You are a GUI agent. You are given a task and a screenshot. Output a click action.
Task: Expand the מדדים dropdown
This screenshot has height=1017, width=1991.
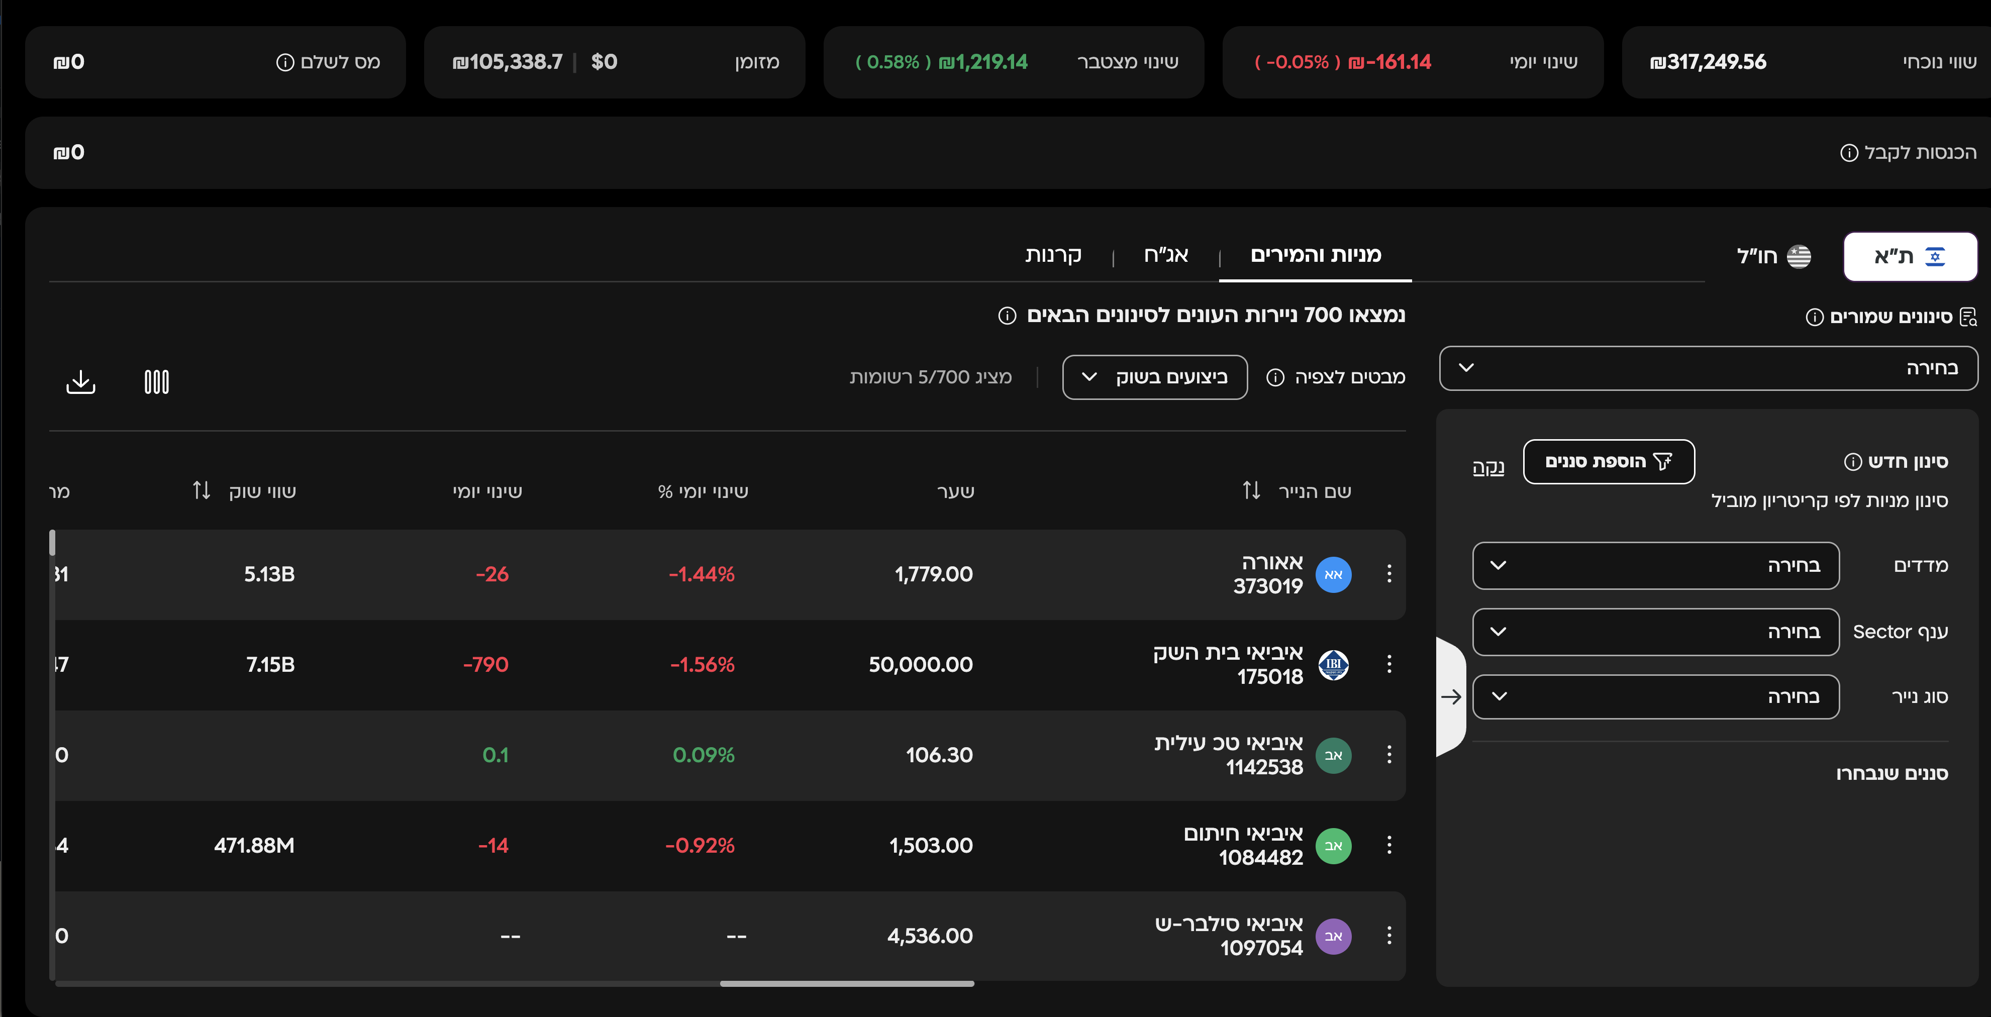[x=1655, y=565]
